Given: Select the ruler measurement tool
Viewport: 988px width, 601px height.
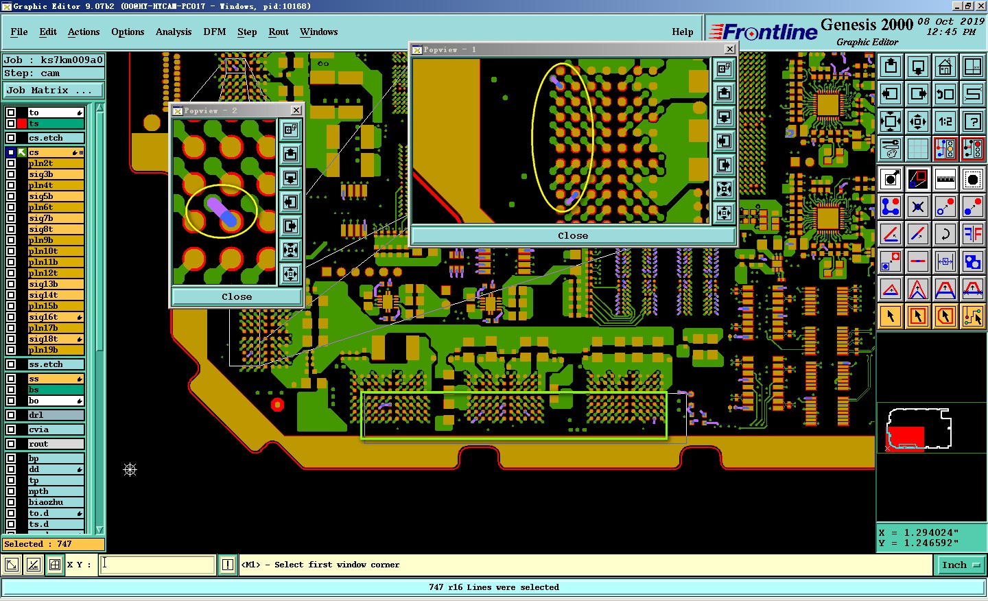Looking at the screenshot, I should point(945,180).
